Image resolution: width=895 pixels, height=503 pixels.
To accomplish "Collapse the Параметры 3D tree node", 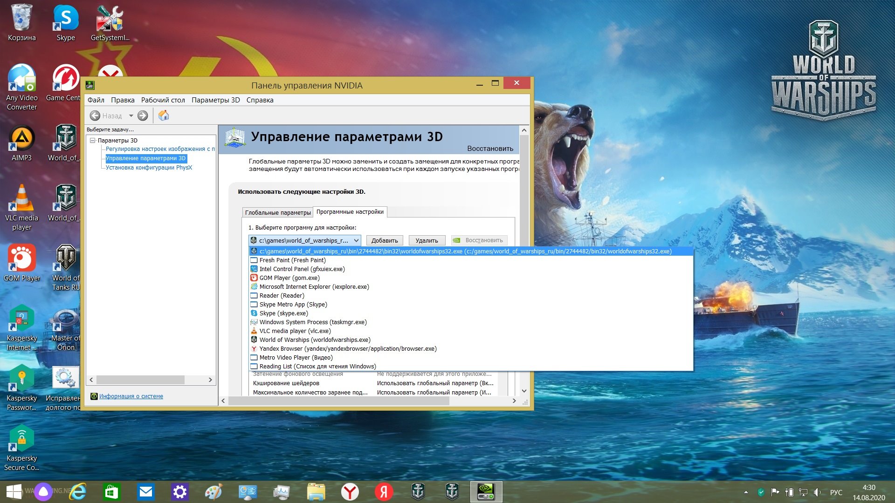I will click(92, 140).
